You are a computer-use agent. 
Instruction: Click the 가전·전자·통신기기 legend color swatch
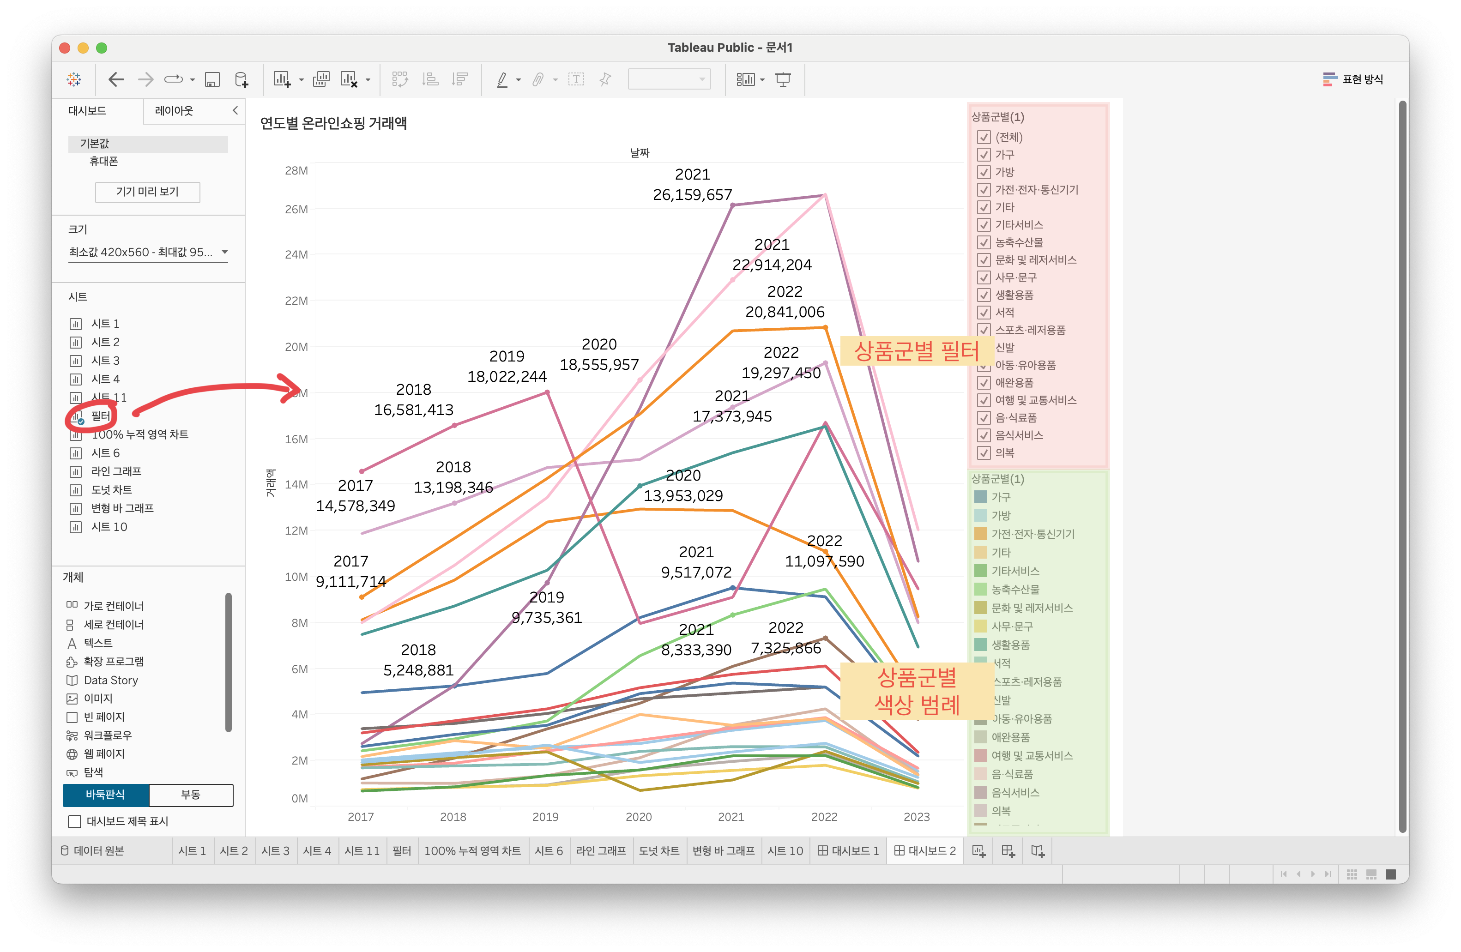[x=980, y=534]
